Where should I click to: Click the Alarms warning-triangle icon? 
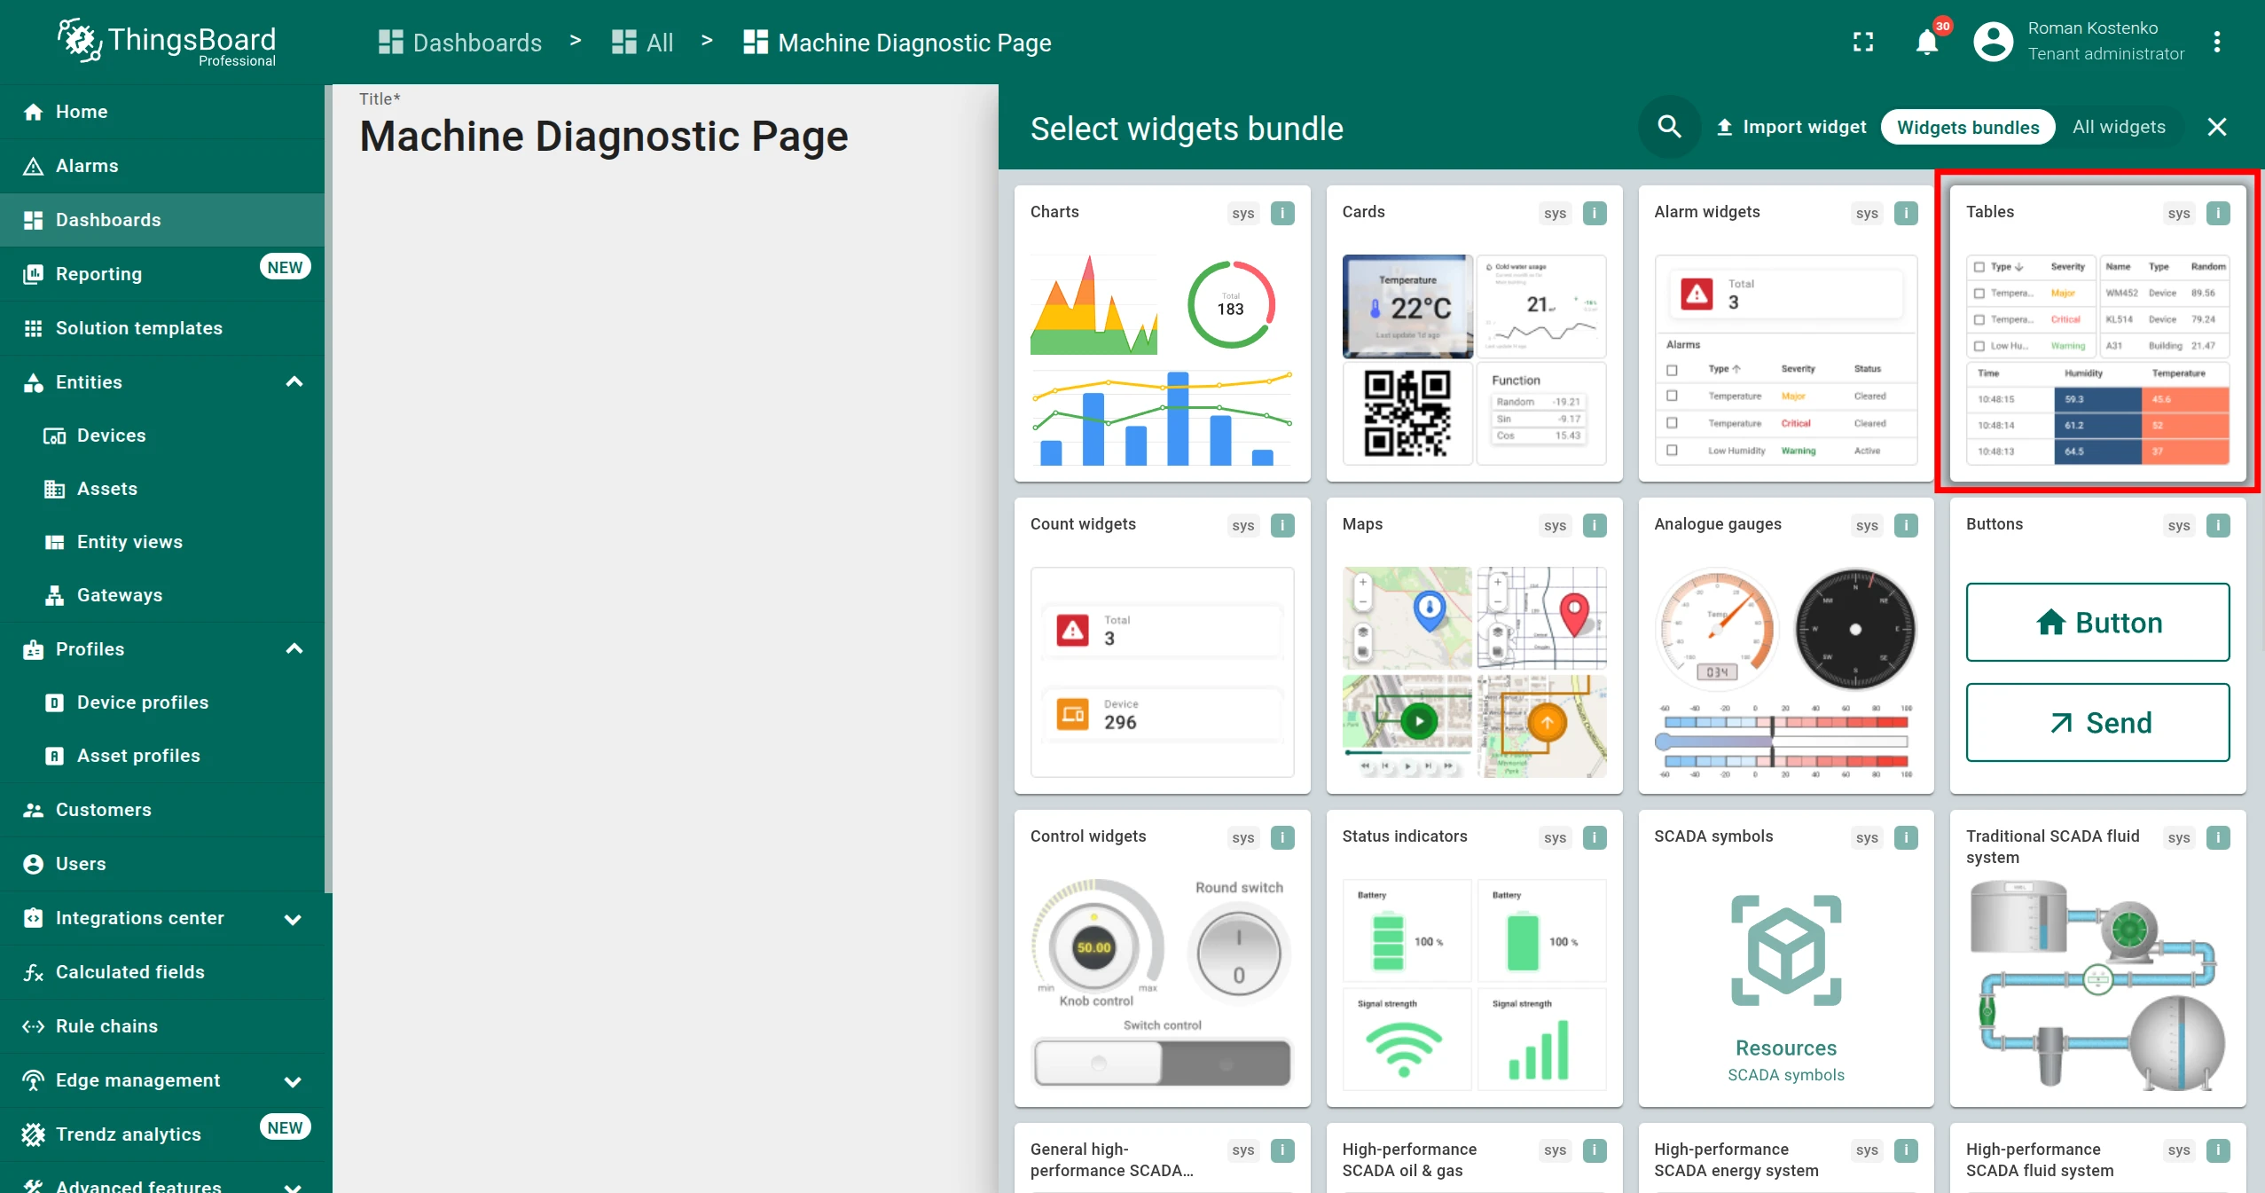[34, 166]
